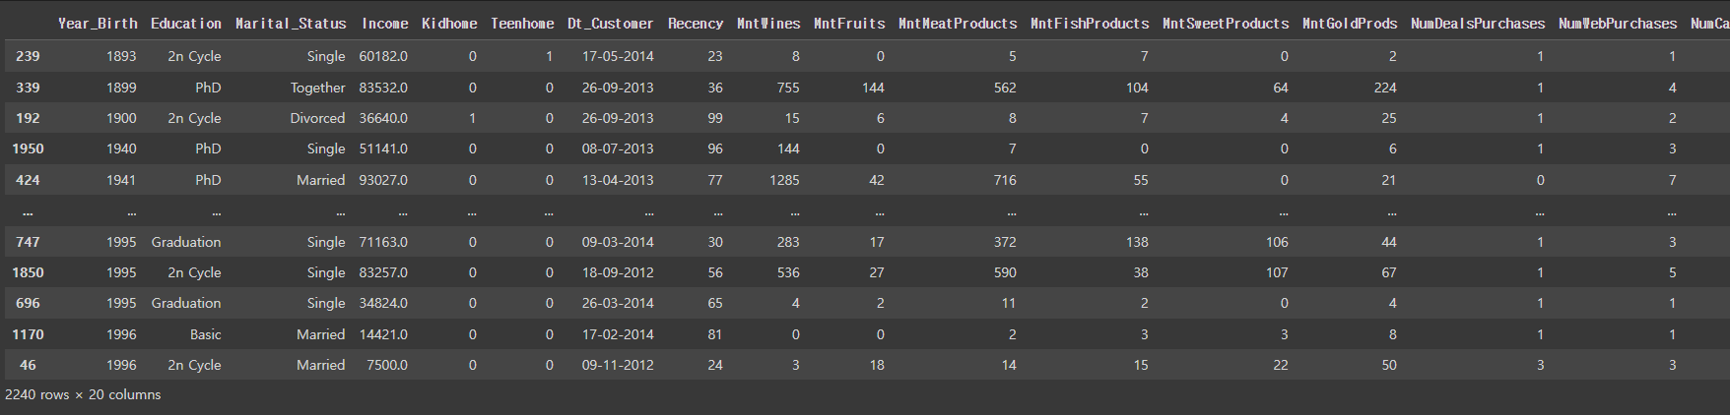Click MntGoldProds value 224
This screenshot has height=415, width=1730.
[x=1385, y=88]
